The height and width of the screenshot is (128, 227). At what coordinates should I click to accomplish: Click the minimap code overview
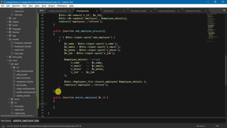coord(212,28)
